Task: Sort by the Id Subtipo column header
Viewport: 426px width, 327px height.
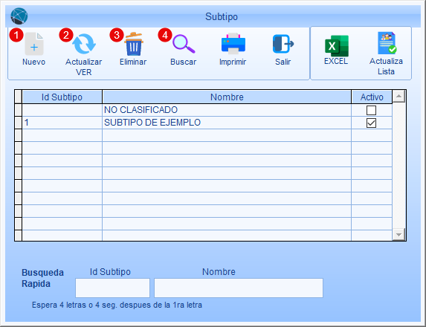Action: (62, 97)
